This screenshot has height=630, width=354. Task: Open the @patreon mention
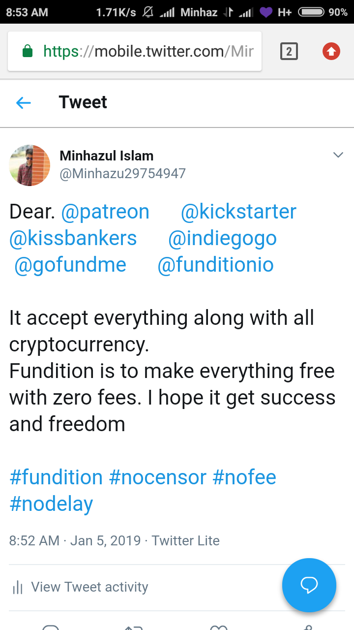(x=105, y=212)
